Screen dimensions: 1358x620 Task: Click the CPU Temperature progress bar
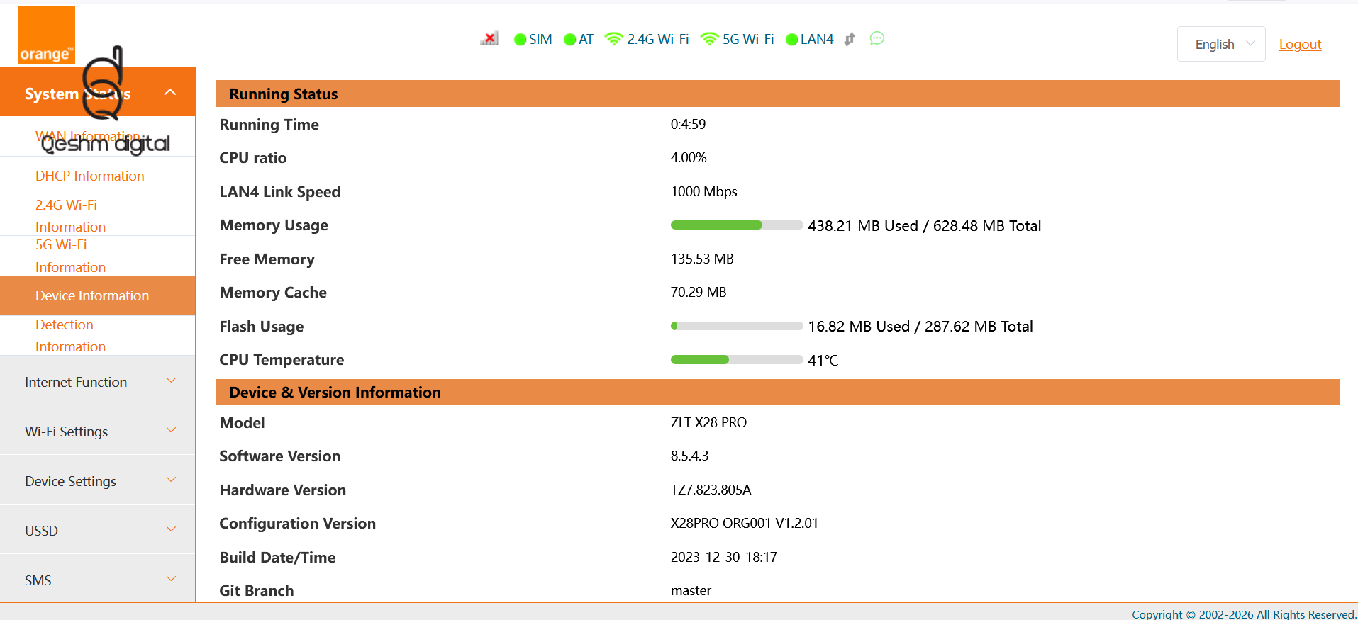pyautogui.click(x=737, y=360)
